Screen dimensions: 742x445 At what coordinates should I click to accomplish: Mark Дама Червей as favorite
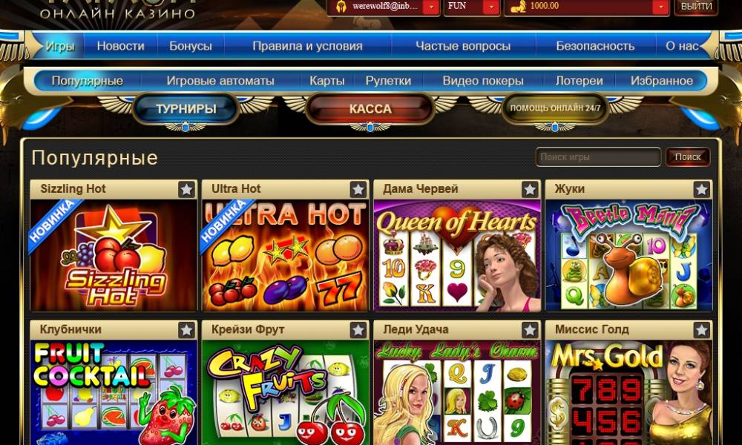pyautogui.click(x=530, y=189)
